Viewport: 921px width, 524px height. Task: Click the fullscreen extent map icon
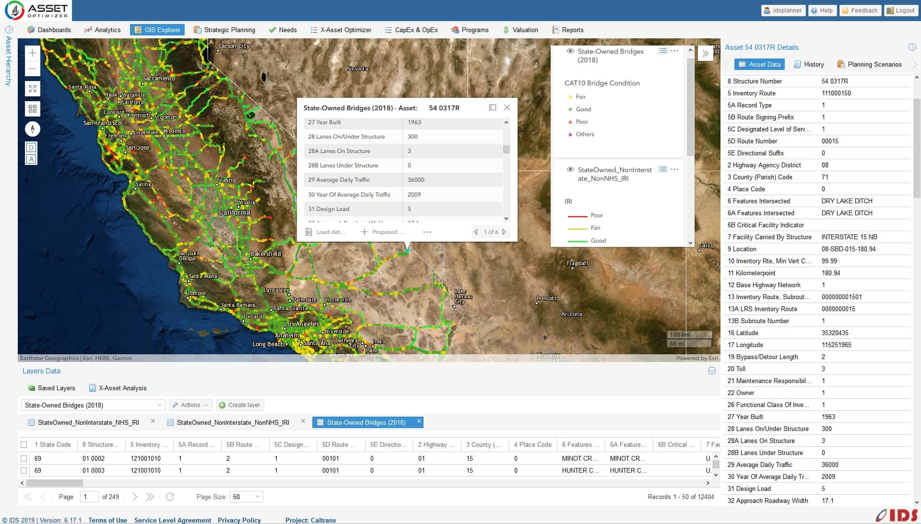tap(32, 89)
